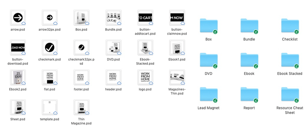Screen dimensions: 308x134
Task: Click the template.psd file icon
Action: tap(50, 107)
